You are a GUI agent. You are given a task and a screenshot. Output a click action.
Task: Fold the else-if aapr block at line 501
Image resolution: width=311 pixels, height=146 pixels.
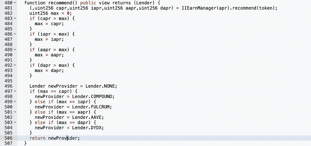click(15, 112)
